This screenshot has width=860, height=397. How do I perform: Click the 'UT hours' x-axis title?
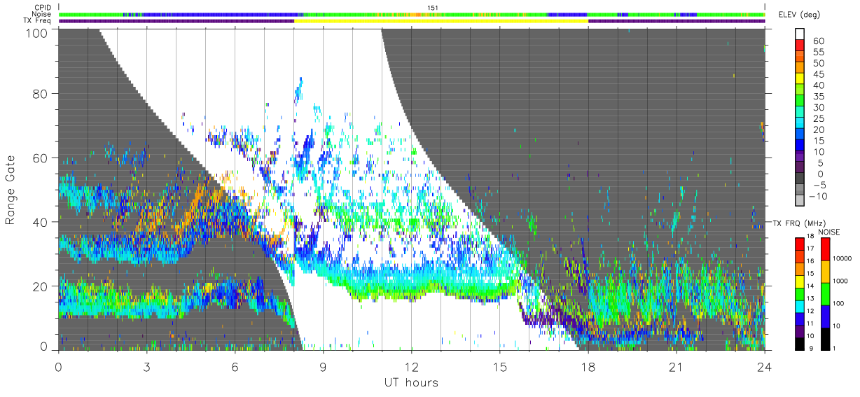(x=410, y=383)
